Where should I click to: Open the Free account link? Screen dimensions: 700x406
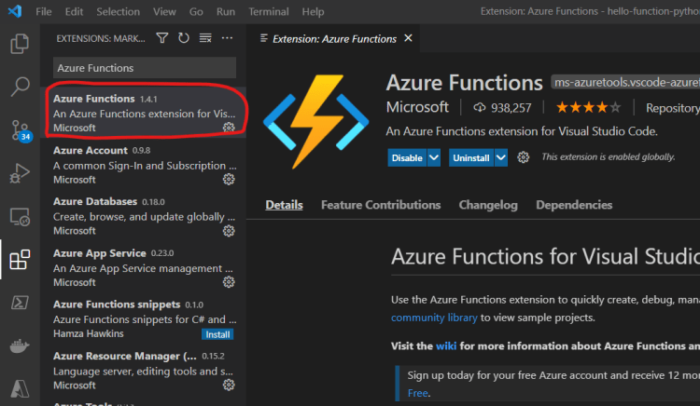(418, 393)
